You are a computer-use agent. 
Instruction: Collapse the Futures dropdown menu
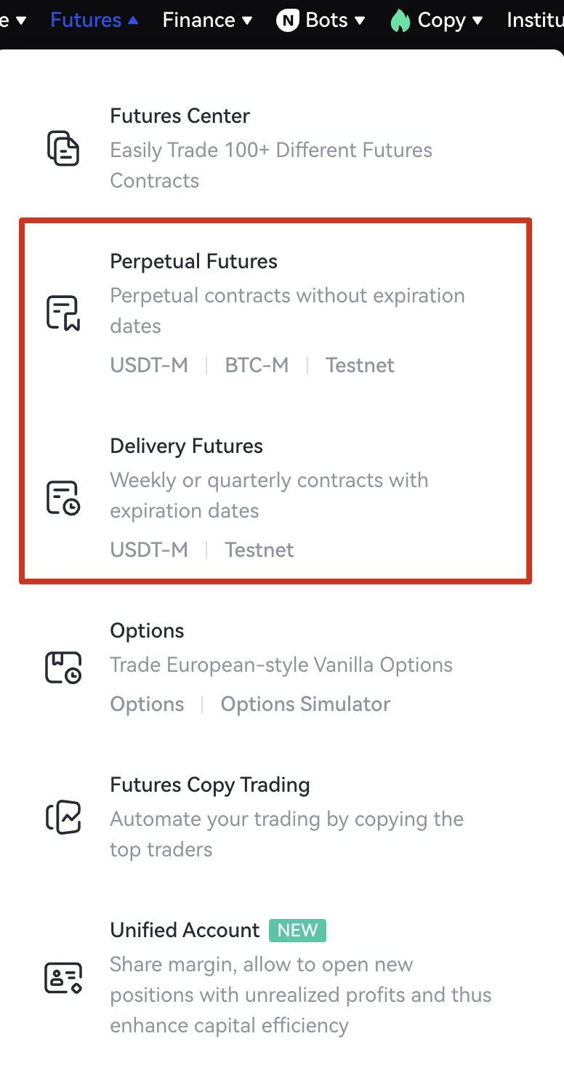click(x=94, y=20)
